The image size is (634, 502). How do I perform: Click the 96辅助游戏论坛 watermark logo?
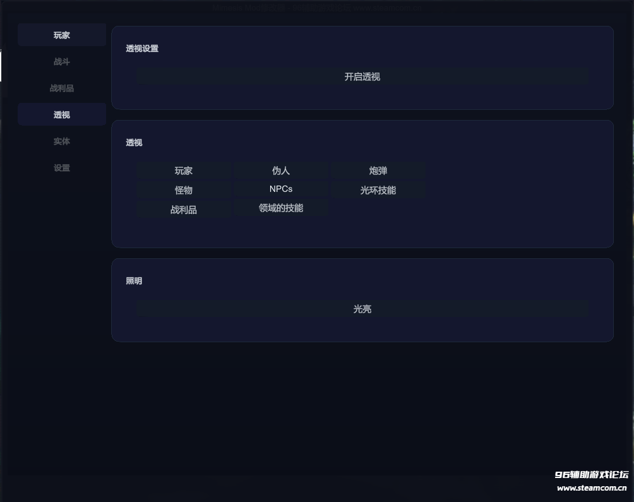pos(592,475)
